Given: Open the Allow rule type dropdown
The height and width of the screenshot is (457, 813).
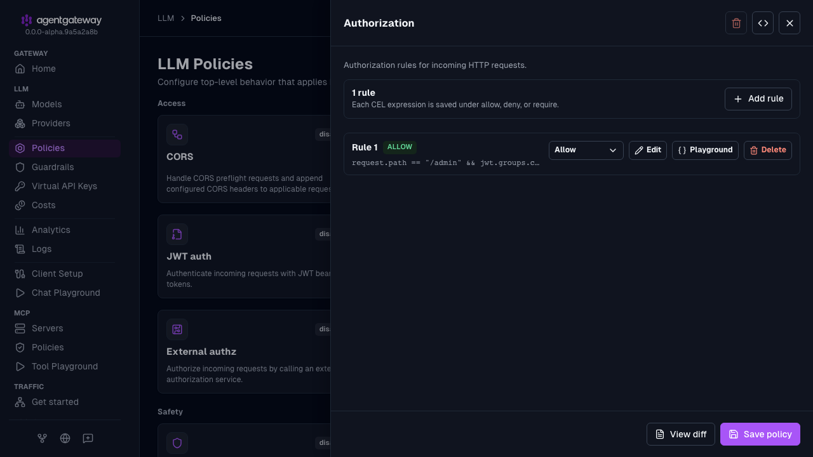Looking at the screenshot, I should coord(586,150).
